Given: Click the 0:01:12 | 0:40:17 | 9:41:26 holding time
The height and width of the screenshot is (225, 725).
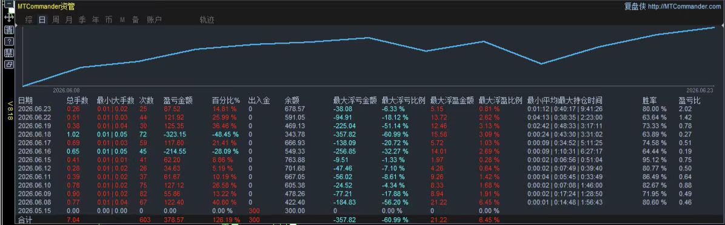Looking at the screenshot, I should click(x=565, y=109).
